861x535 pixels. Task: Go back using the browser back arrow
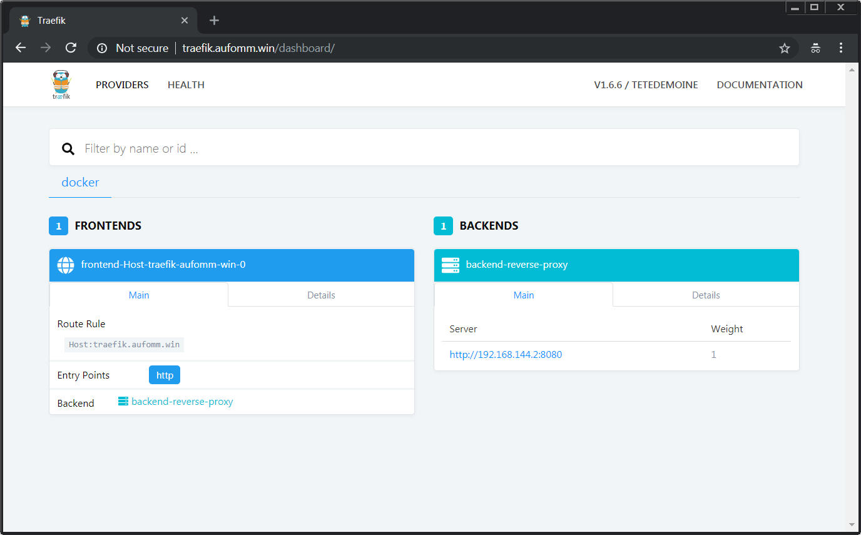coord(21,48)
